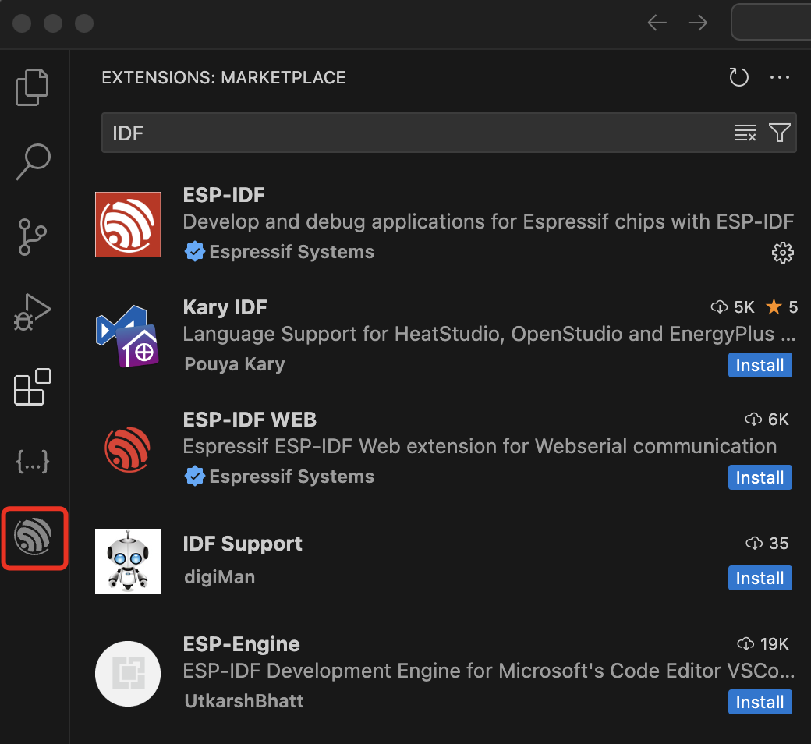This screenshot has height=744, width=811.
Task: Click the UtkarshBhatt publisher name
Action: (244, 701)
